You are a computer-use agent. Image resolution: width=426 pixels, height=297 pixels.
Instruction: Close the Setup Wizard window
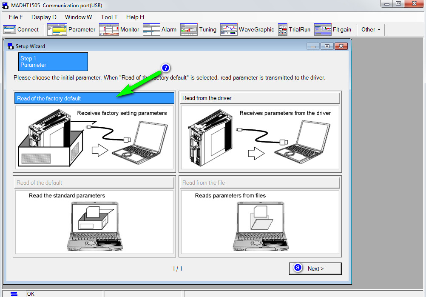(x=341, y=46)
